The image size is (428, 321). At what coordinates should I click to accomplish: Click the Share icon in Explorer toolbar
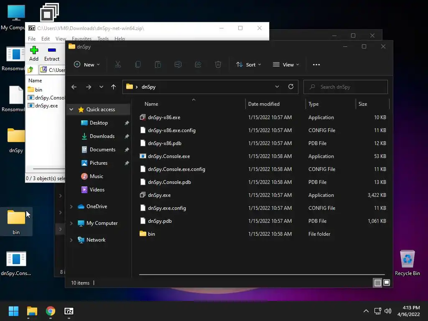[x=198, y=65]
